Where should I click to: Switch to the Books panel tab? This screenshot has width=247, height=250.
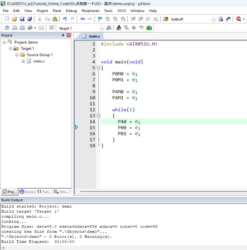27,192
